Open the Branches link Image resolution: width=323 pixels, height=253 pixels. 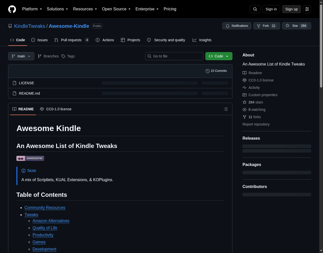pyautogui.click(x=48, y=56)
